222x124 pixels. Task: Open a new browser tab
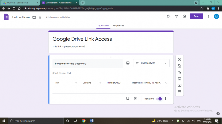coord(83,3)
